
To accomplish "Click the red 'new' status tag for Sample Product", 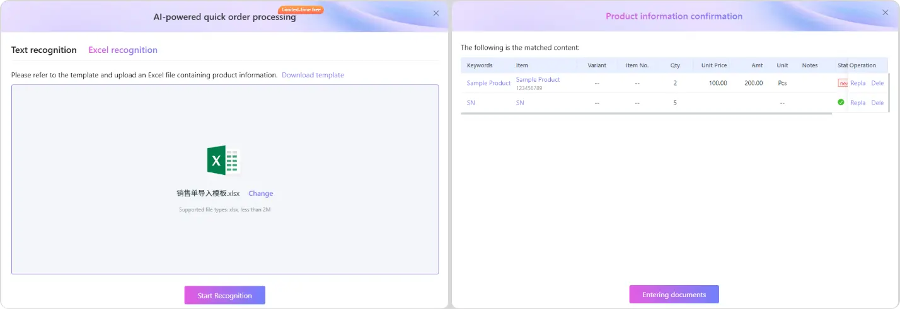I will click(843, 83).
